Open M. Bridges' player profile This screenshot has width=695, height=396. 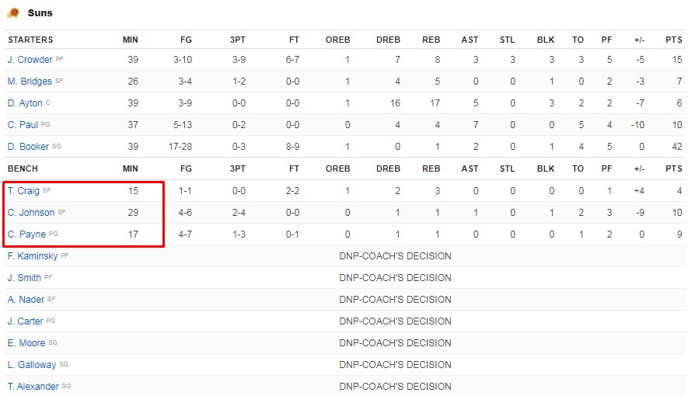(30, 82)
